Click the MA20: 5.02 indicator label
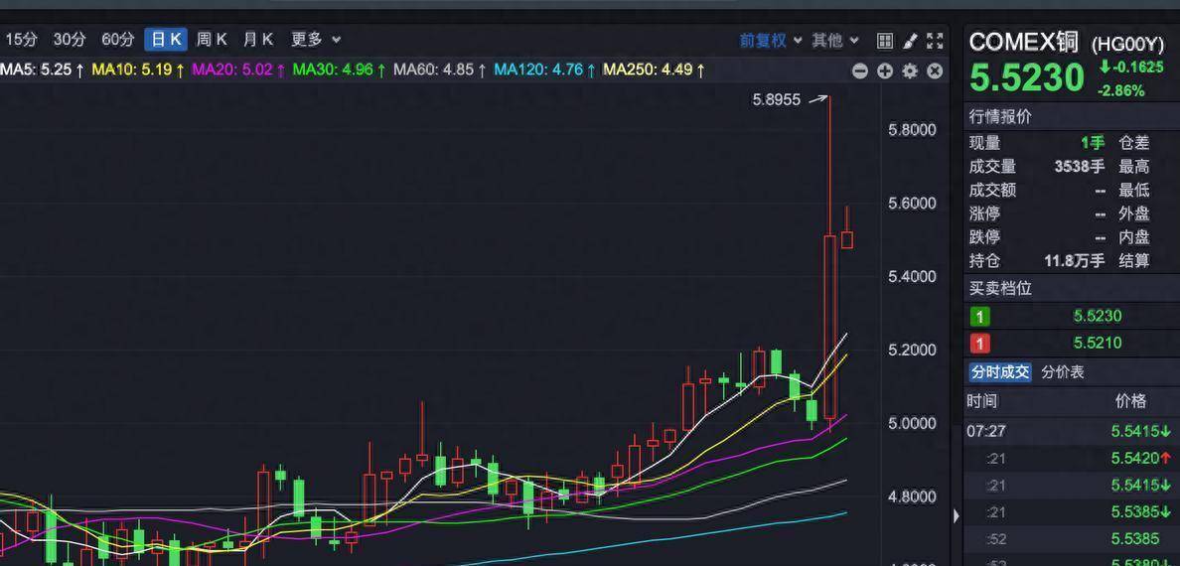 pyautogui.click(x=238, y=70)
